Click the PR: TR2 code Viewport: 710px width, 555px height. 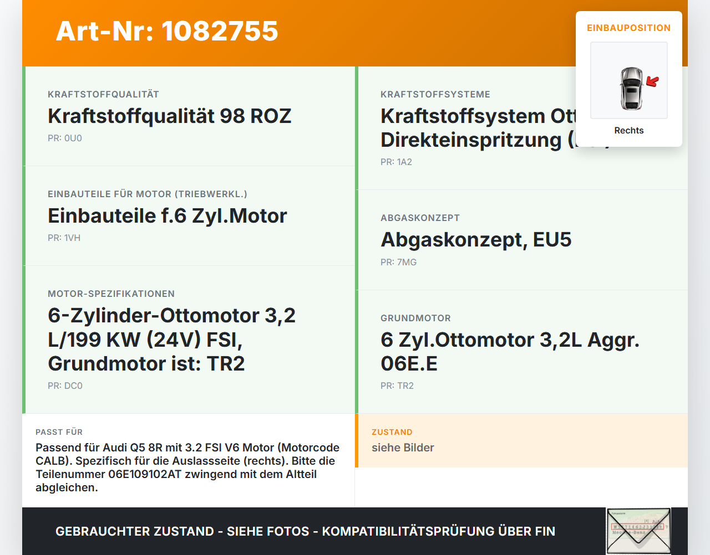click(397, 386)
